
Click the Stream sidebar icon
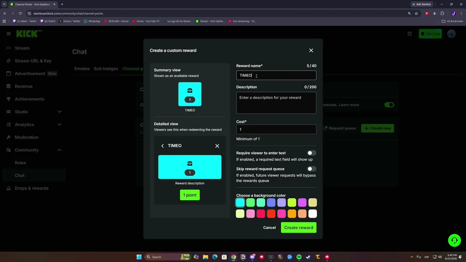(x=9, y=48)
